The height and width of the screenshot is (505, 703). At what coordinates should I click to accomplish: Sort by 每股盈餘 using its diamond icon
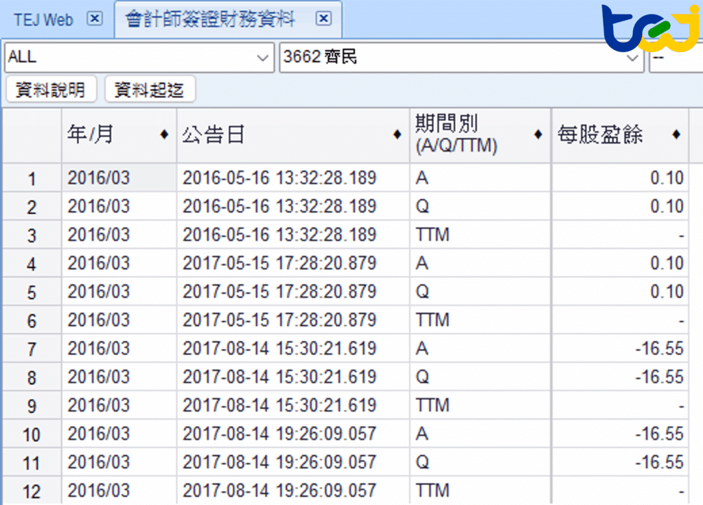[676, 135]
